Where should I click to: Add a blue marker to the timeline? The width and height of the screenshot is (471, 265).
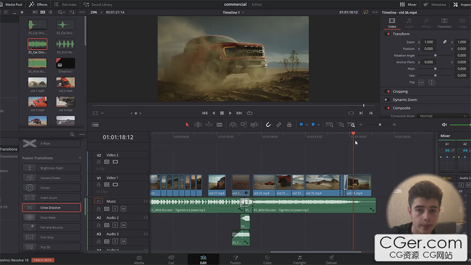pyautogui.click(x=313, y=125)
